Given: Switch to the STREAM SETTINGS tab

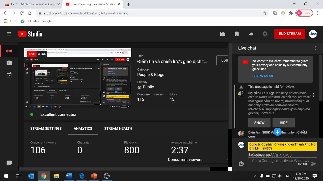Looking at the screenshot, I should tap(46, 128).
